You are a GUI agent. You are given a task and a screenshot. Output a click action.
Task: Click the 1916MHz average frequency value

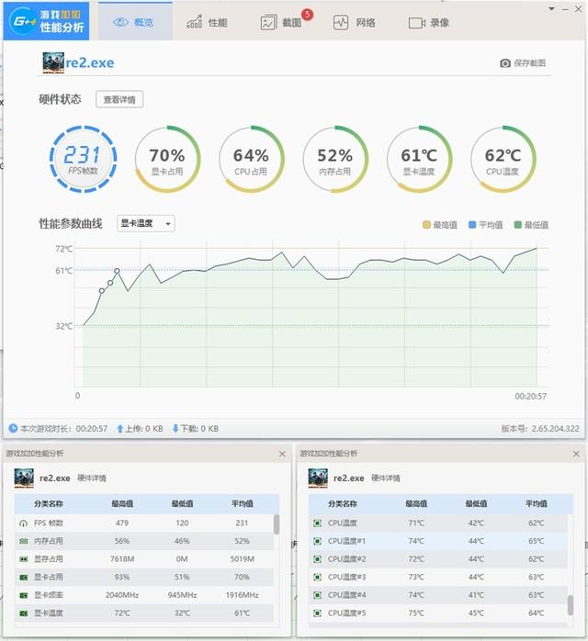[x=242, y=595]
